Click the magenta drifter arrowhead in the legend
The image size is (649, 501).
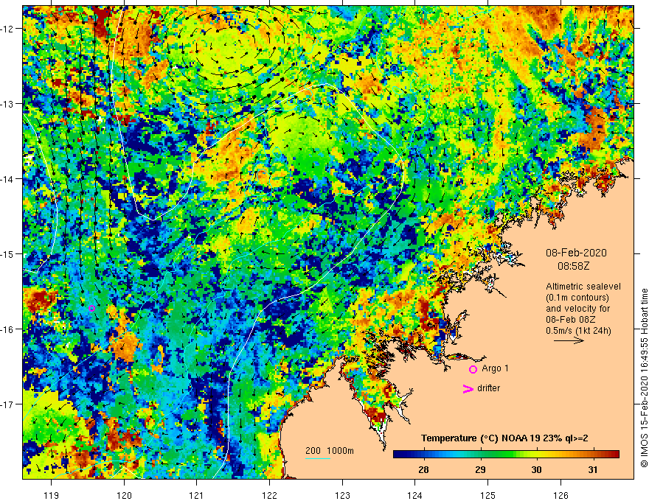[468, 388]
